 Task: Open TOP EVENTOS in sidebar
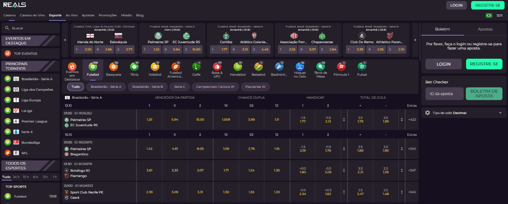pyautogui.click(x=30, y=53)
